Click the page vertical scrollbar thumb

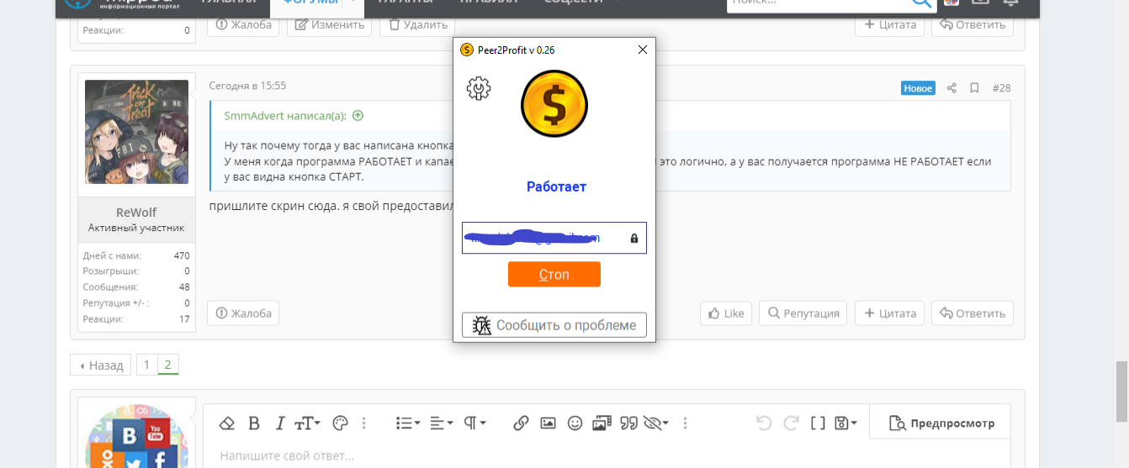1121,391
